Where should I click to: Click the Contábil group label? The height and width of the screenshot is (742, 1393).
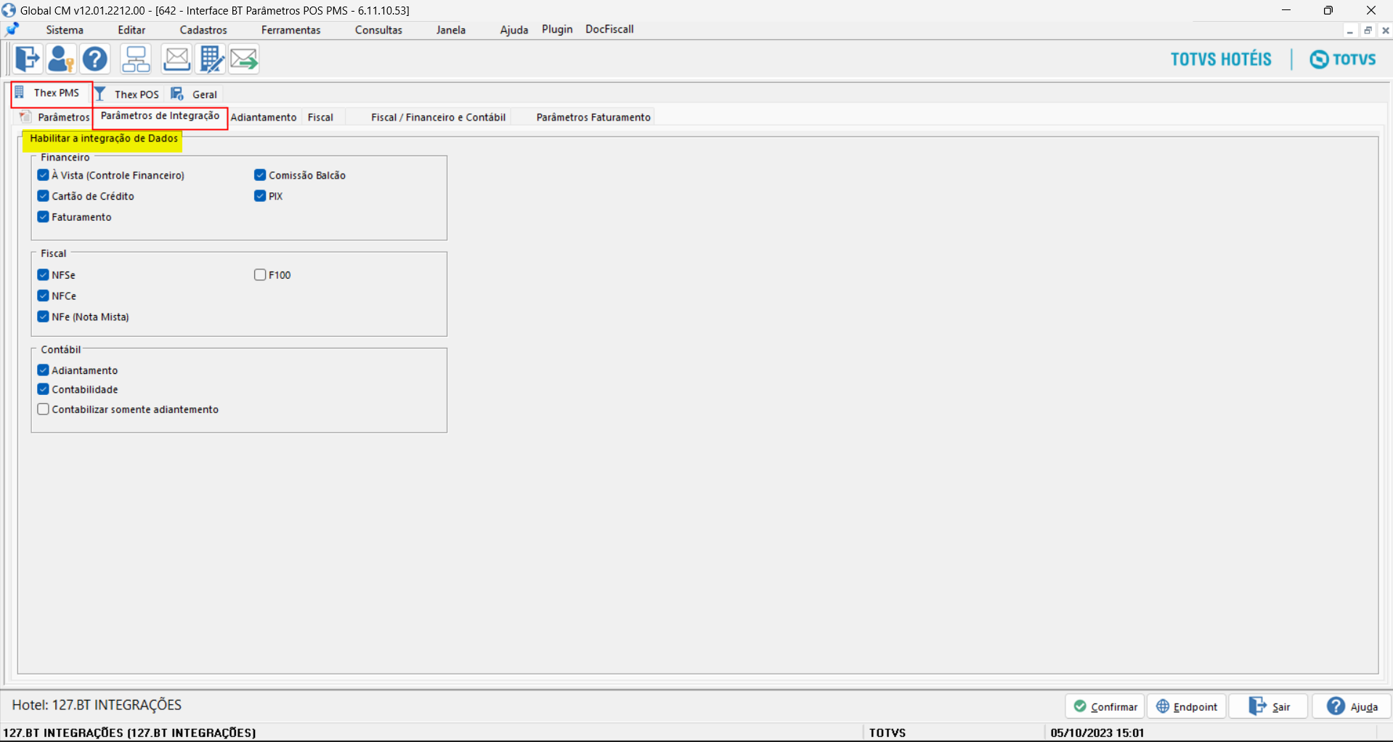pos(61,349)
